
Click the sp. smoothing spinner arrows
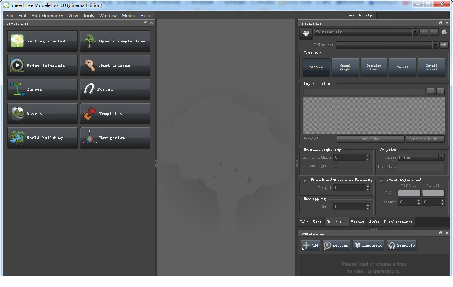tap(368, 157)
